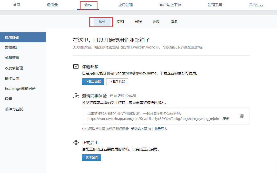Click the icon beside 正式启用
277x173 pixels.
click(76, 142)
